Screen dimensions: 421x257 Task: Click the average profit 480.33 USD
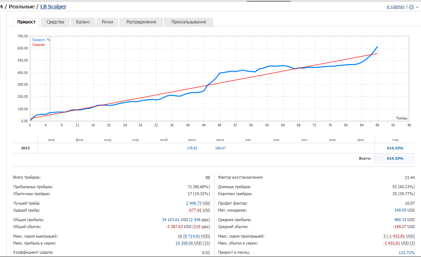coord(405,220)
